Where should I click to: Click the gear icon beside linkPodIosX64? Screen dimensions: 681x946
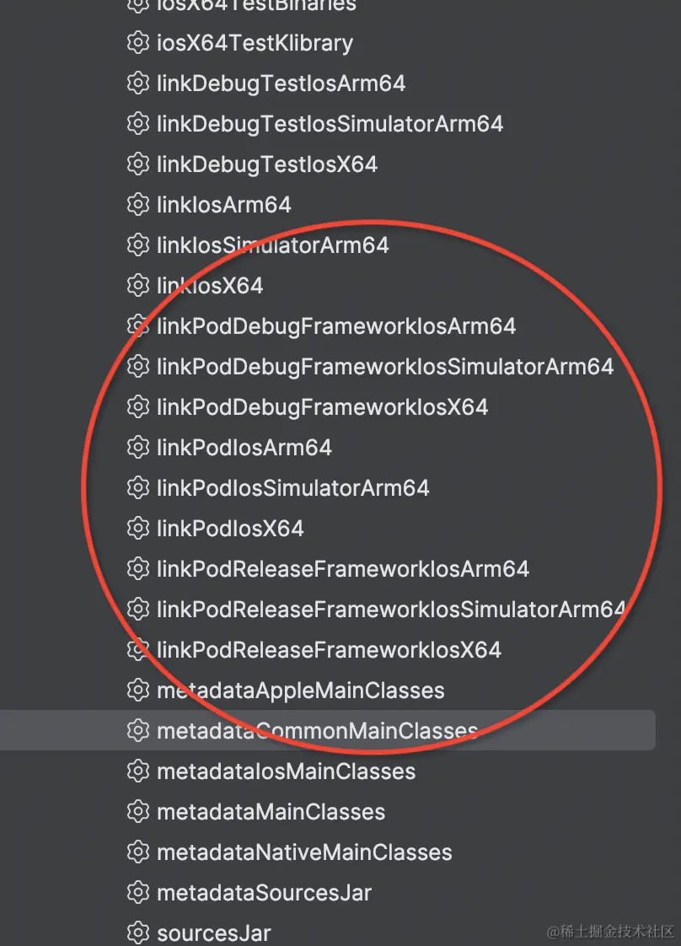[137, 528]
